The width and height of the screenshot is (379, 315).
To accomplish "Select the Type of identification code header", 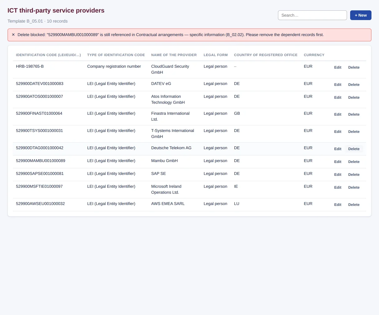I will [116, 55].
